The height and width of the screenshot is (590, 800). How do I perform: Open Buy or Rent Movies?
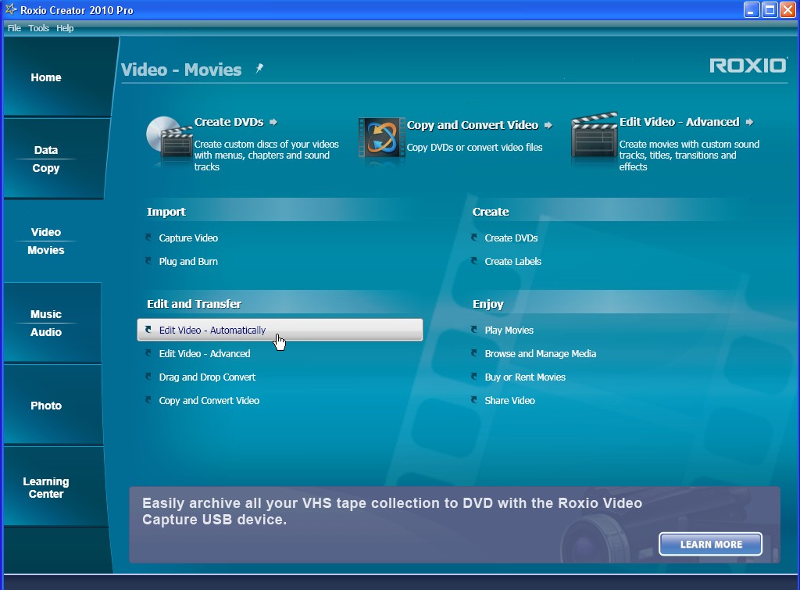coord(525,377)
